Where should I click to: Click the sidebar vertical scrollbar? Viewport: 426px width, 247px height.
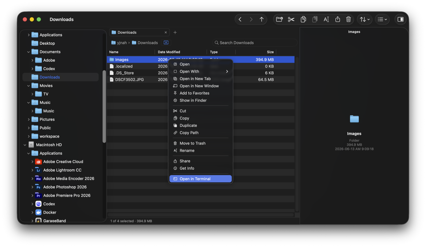(x=104, y=106)
